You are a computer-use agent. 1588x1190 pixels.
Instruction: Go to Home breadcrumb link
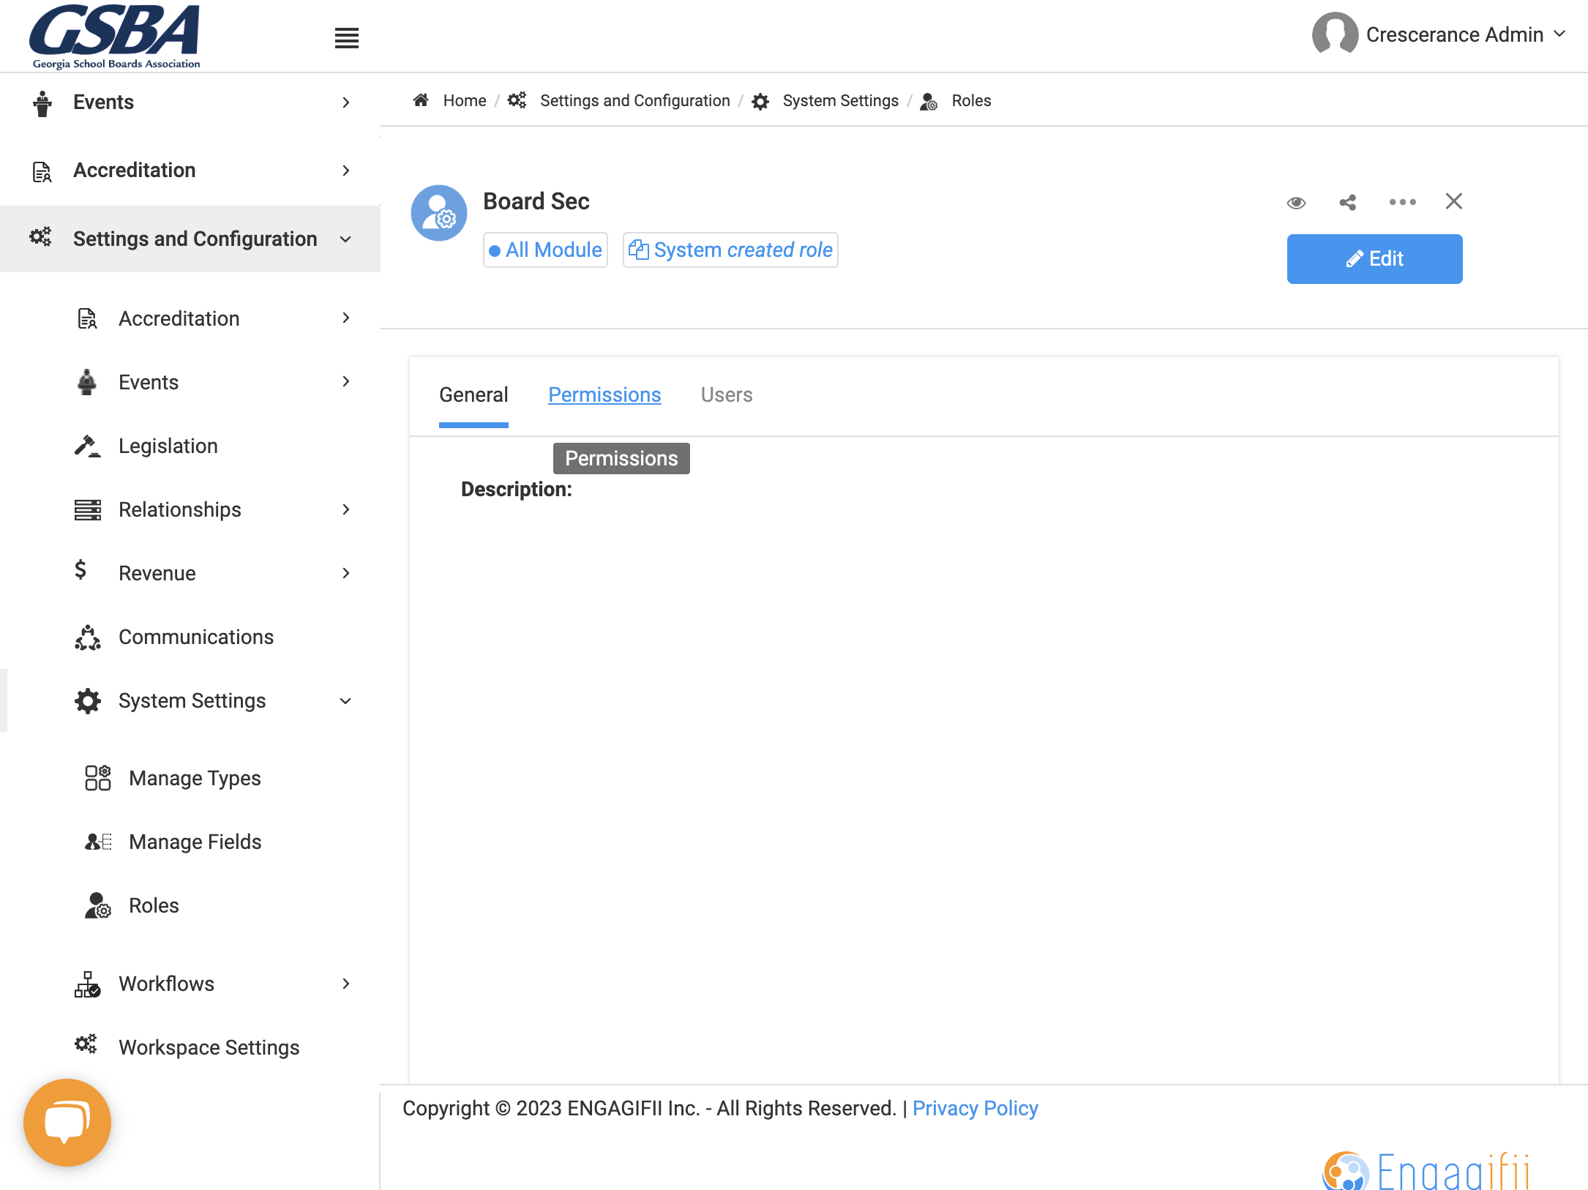465,100
